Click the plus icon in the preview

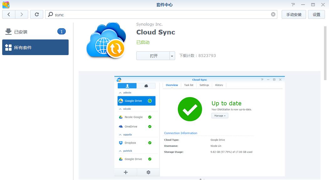coord(126,172)
